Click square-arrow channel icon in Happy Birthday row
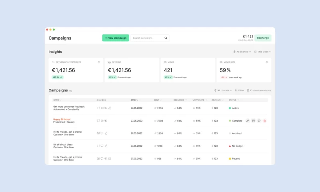 (98, 120)
